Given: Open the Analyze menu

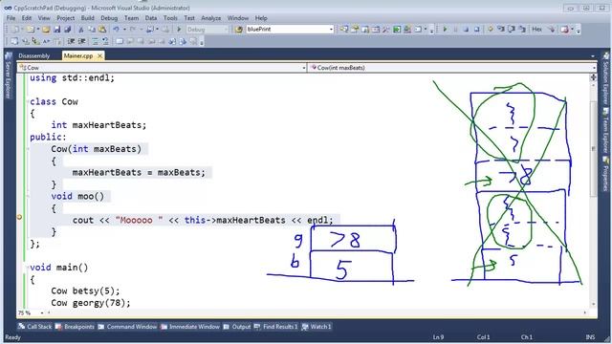Looking at the screenshot, I should (x=210, y=18).
